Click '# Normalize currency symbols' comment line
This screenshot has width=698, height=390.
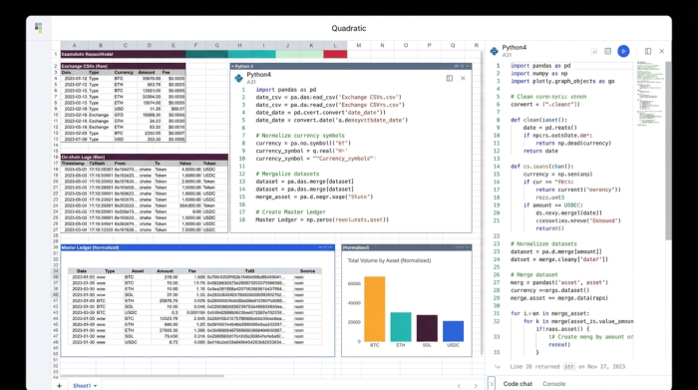click(x=300, y=136)
